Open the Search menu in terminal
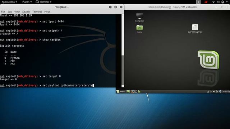 click(26, 12)
